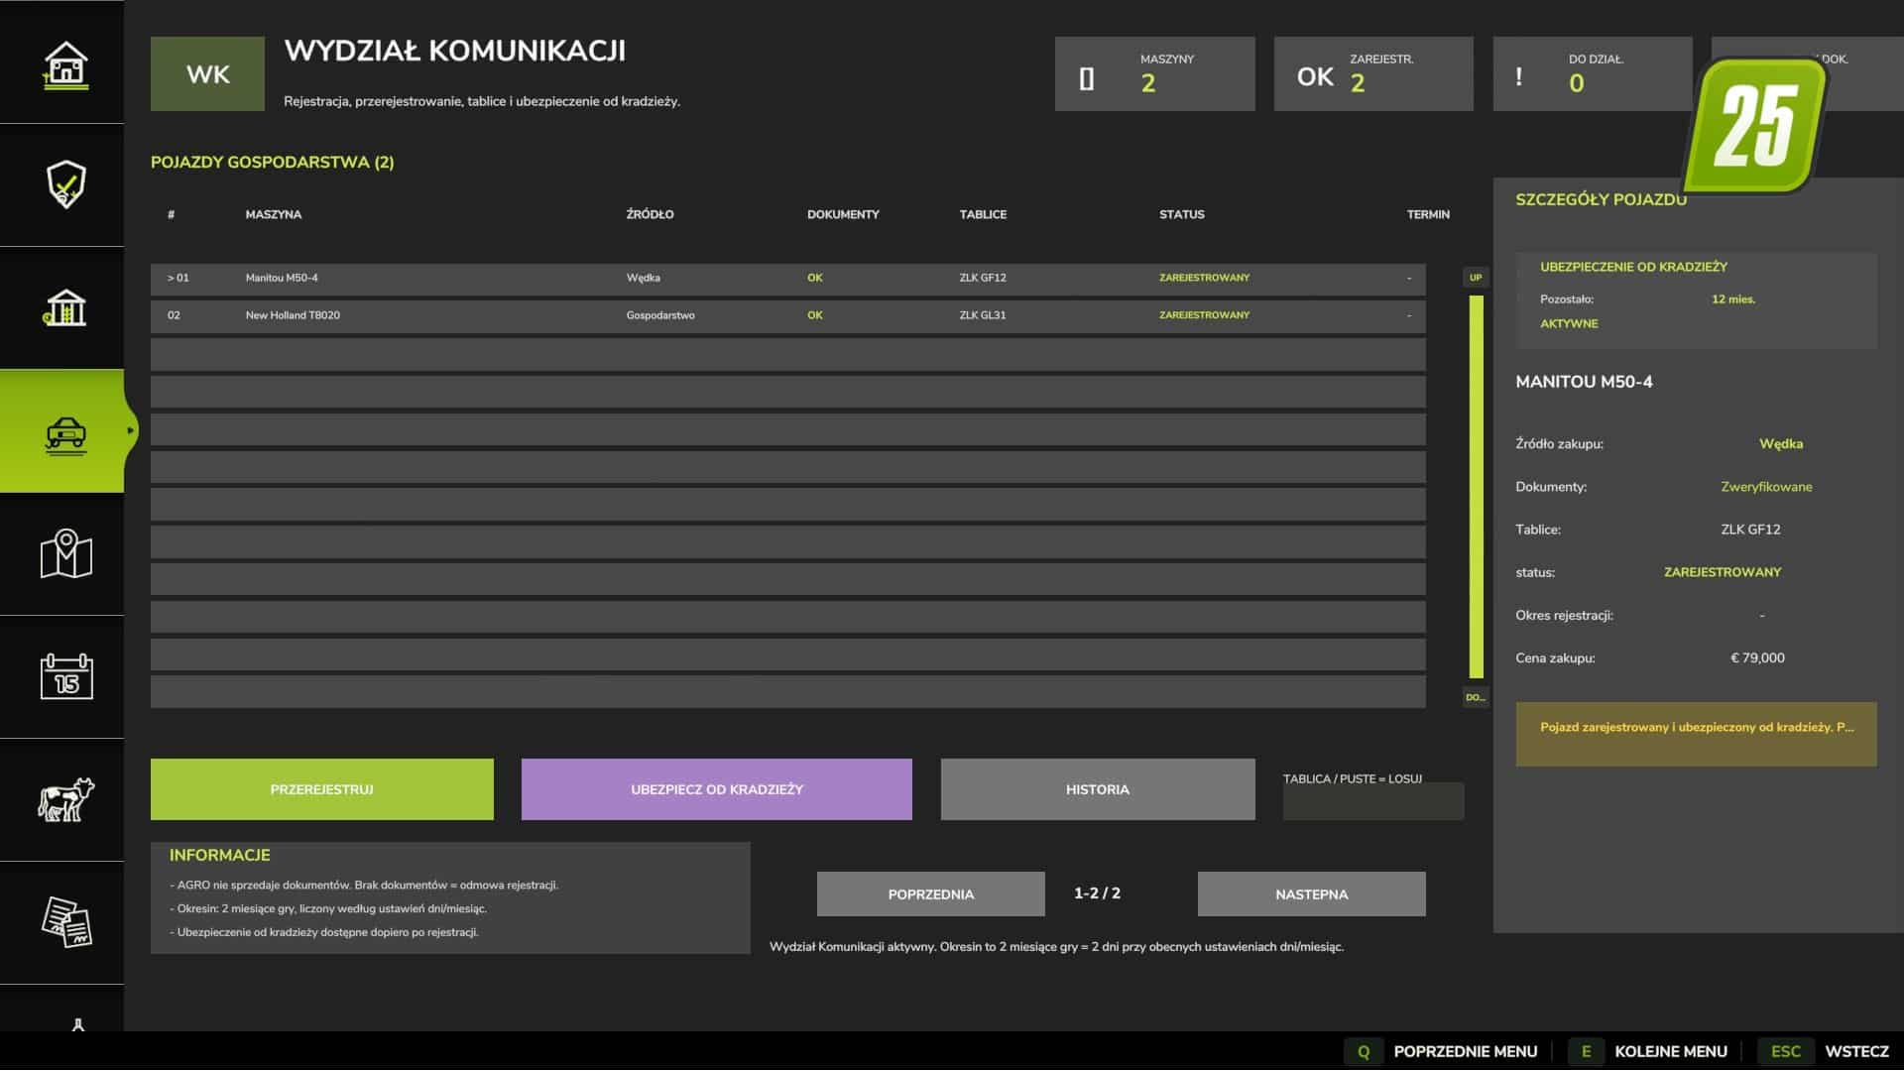Click the STATUS column header
The width and height of the screenshot is (1904, 1071).
tap(1182, 214)
